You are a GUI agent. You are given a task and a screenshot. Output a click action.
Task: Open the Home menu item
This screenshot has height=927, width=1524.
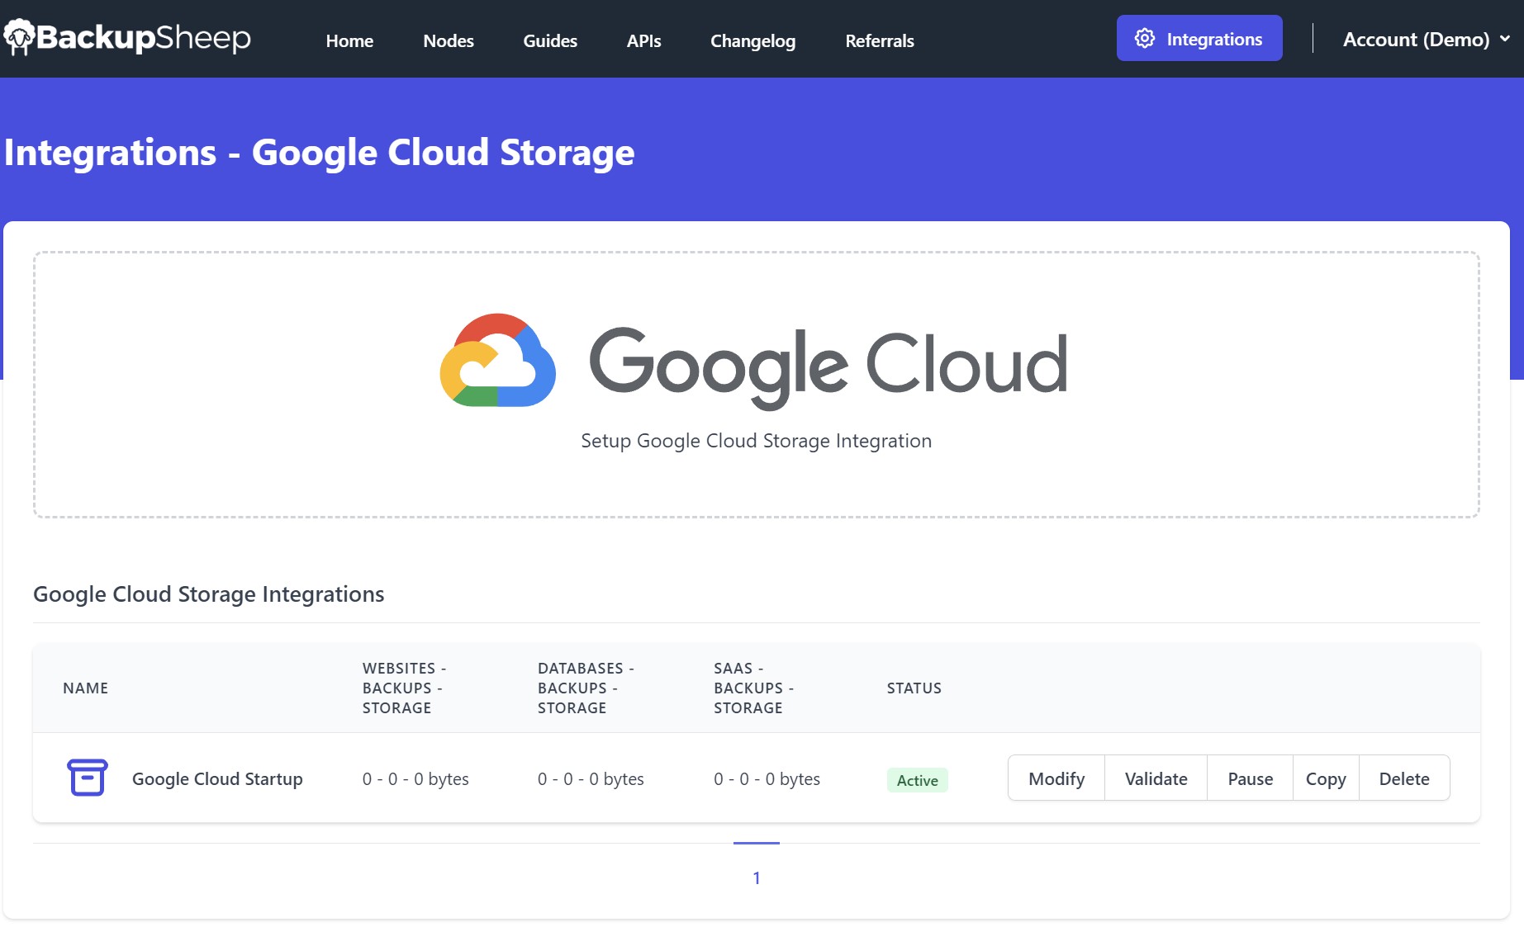pos(349,40)
